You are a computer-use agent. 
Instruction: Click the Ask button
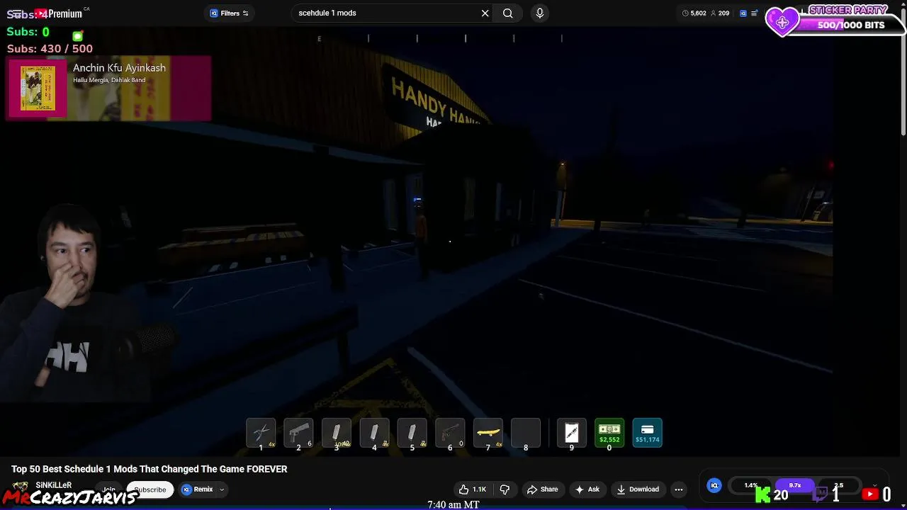point(587,489)
